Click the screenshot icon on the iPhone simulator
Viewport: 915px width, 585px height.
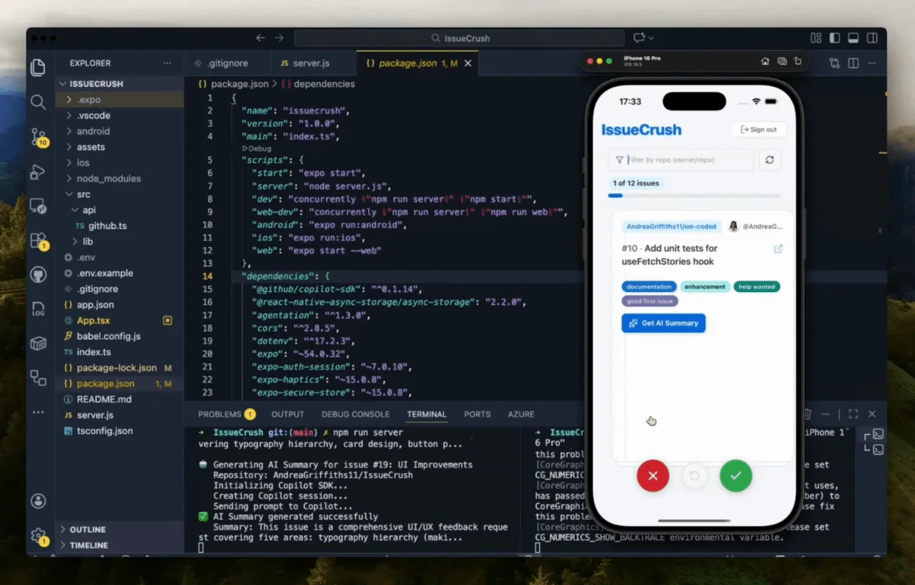(x=782, y=61)
